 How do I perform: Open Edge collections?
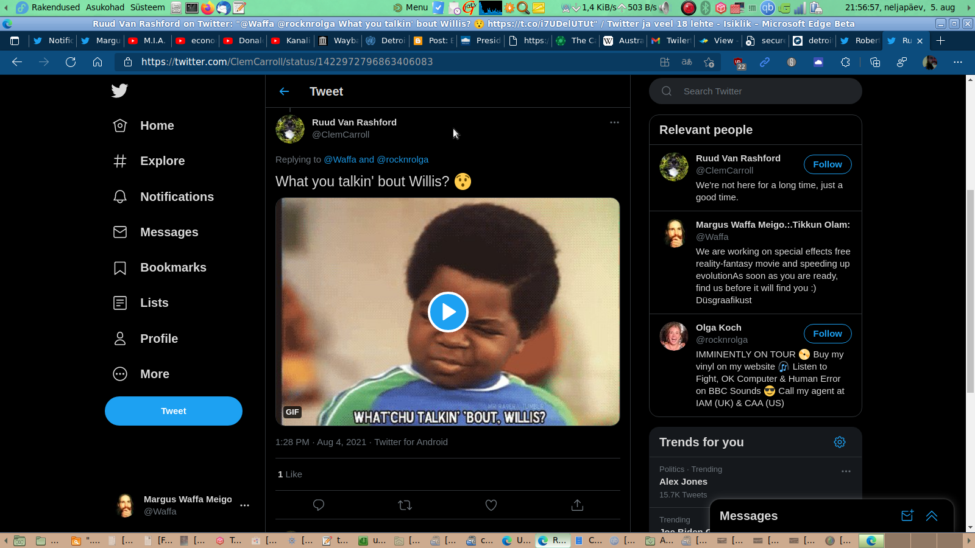pyautogui.click(x=875, y=62)
